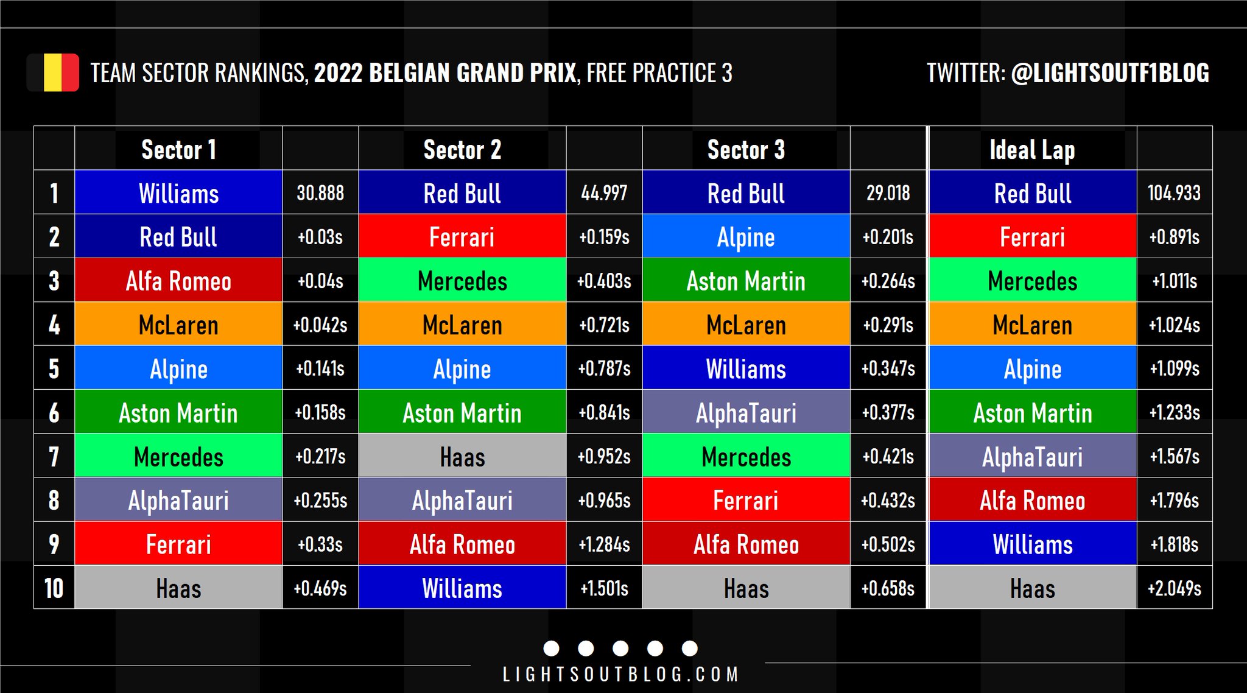Select the middle pagination dot at bottom
The height and width of the screenshot is (693, 1247).
click(620, 648)
